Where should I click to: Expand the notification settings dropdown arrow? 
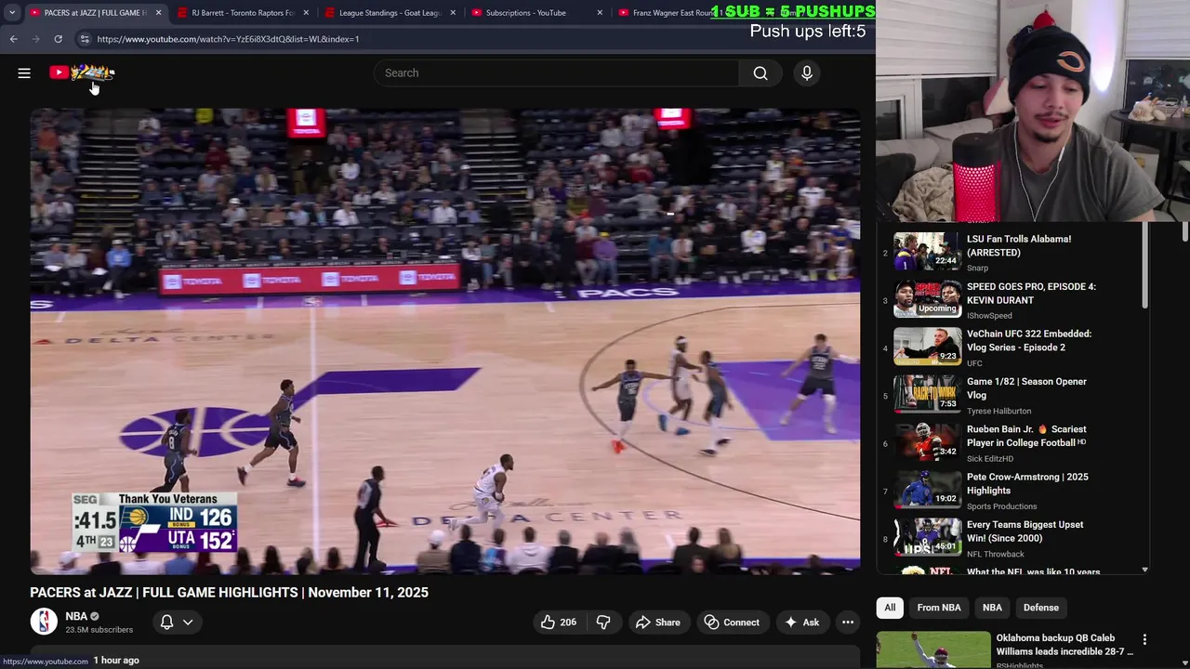click(188, 623)
